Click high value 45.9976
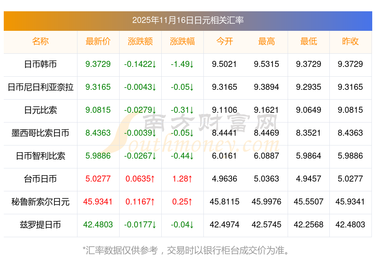This screenshot has height=262, width=376. 267,201
